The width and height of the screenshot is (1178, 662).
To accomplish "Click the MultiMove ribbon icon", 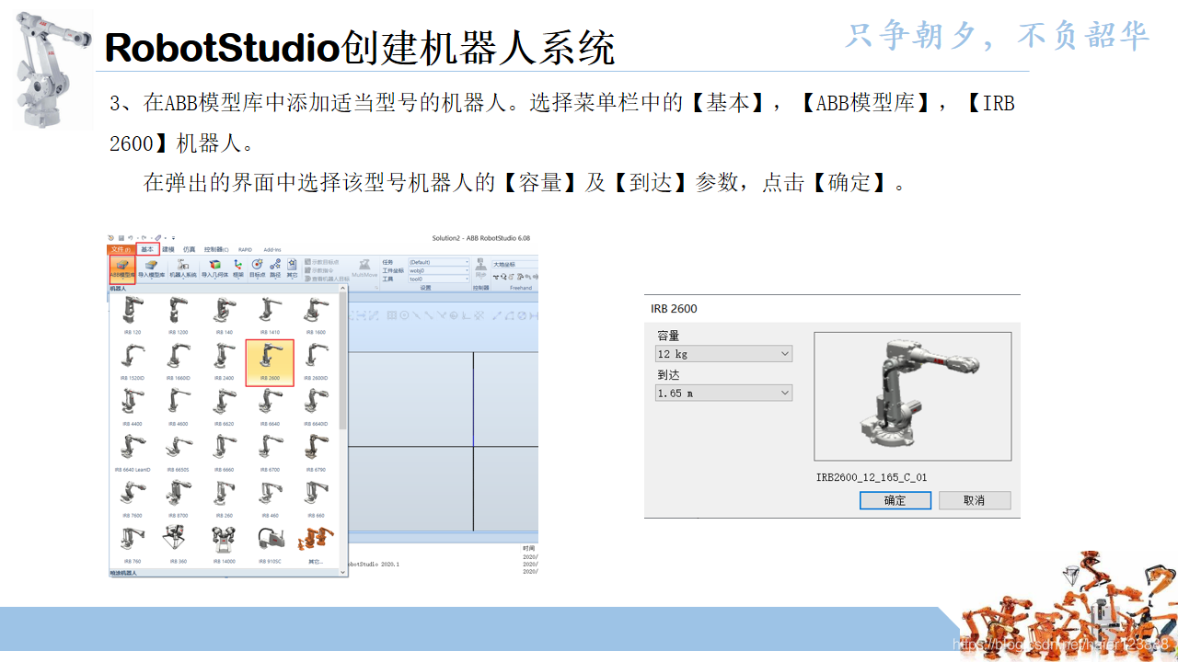I will [x=364, y=269].
